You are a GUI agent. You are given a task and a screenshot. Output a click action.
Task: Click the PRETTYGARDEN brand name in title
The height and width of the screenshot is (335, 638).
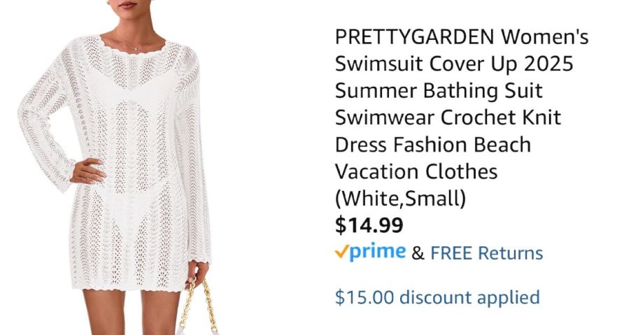tap(414, 37)
